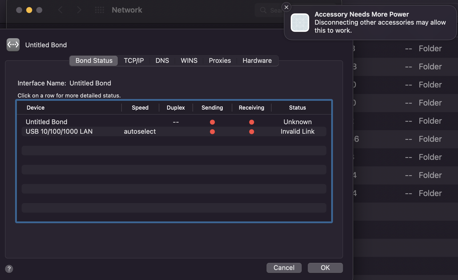Click the Untitled Bond sending status indicator
The width and height of the screenshot is (458, 280).
tap(212, 122)
